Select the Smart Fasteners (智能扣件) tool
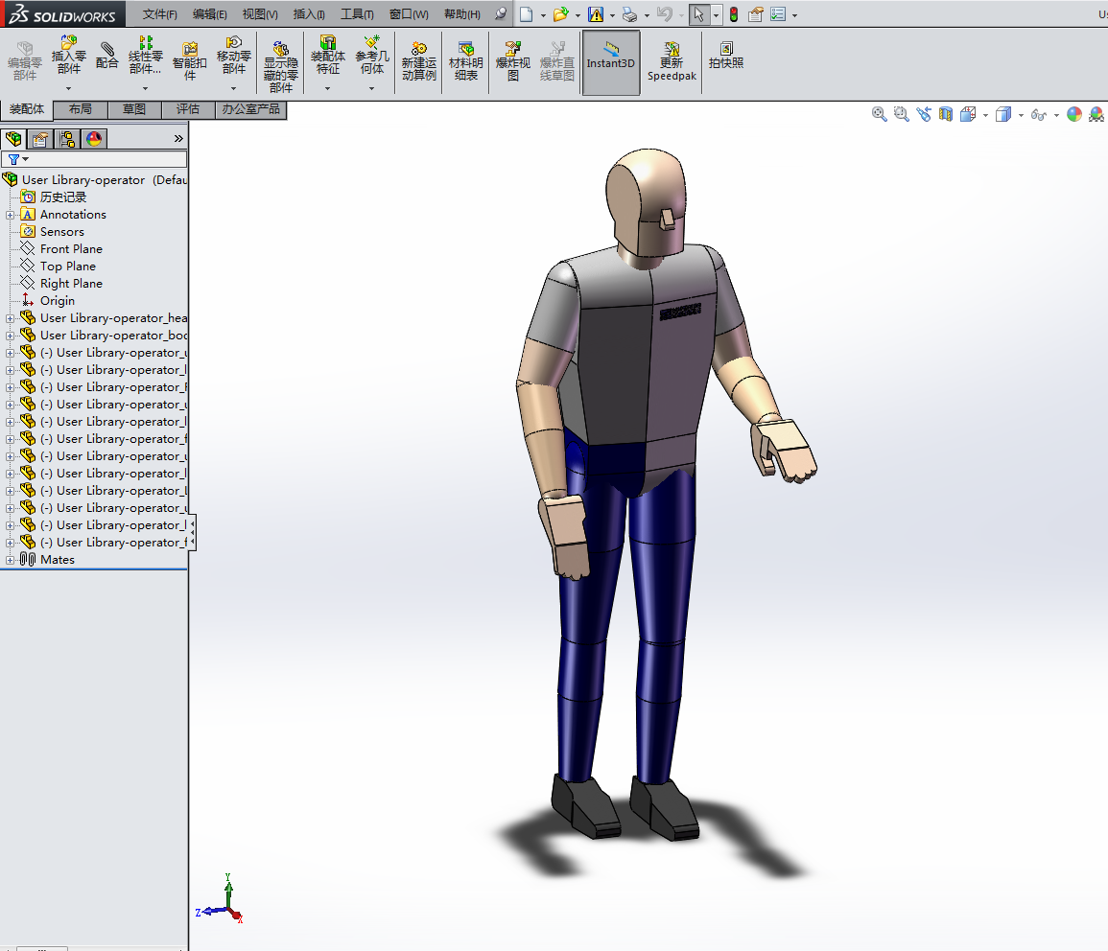 tap(190, 60)
